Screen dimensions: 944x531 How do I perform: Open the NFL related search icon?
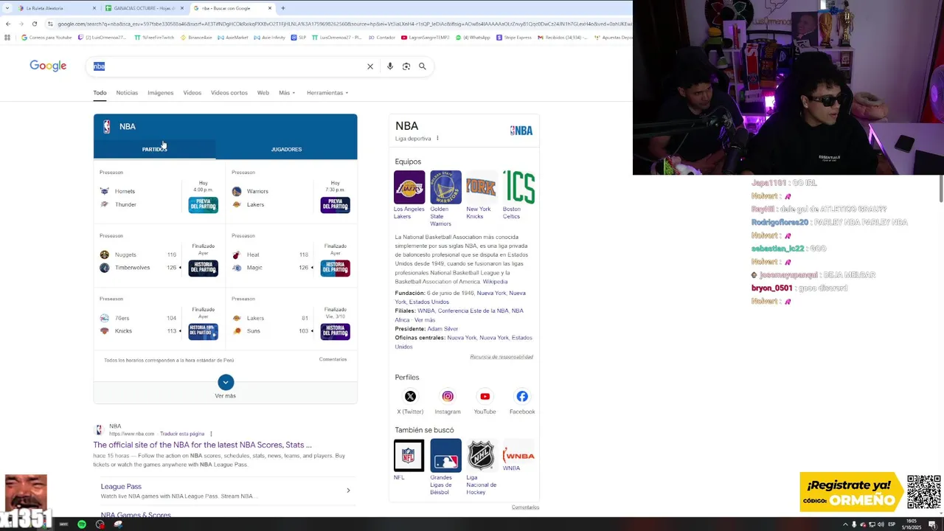[x=409, y=456]
